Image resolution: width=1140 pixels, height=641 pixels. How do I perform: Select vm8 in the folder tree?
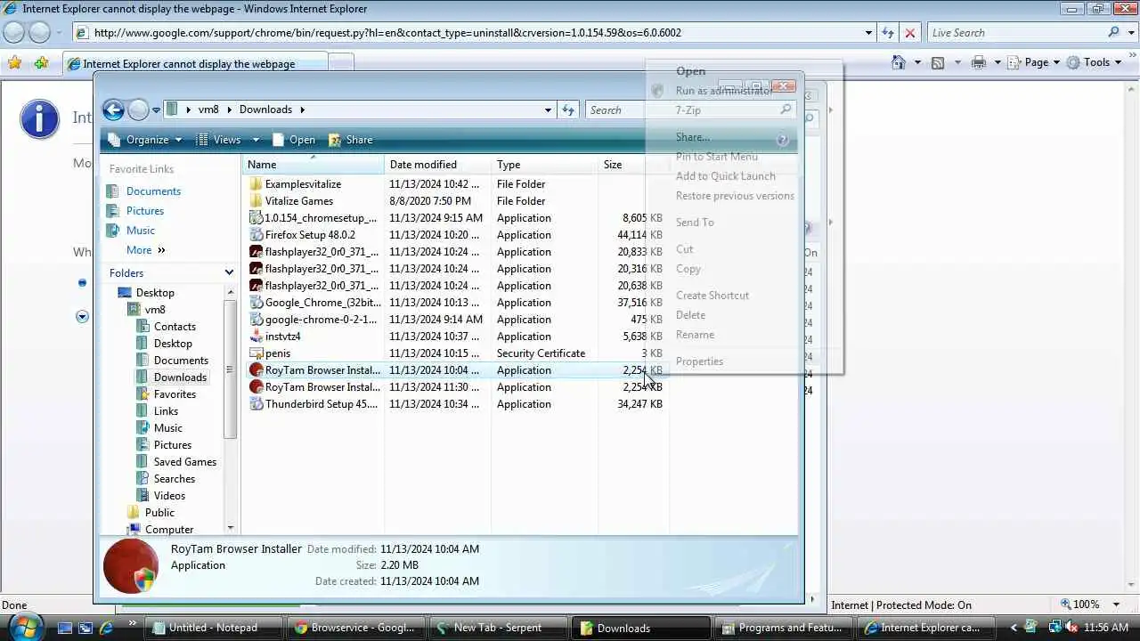pyautogui.click(x=155, y=310)
